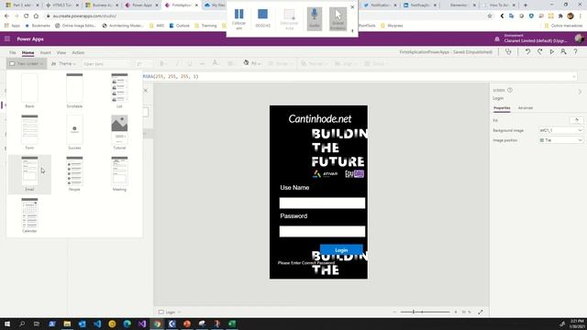587x330 pixels.
Task: Open the Windows Start menu
Action: pyautogui.click(x=7, y=324)
